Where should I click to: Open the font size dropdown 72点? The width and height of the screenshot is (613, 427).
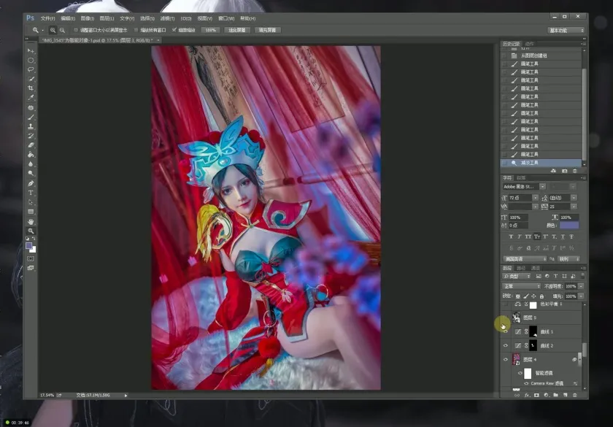[535, 198]
